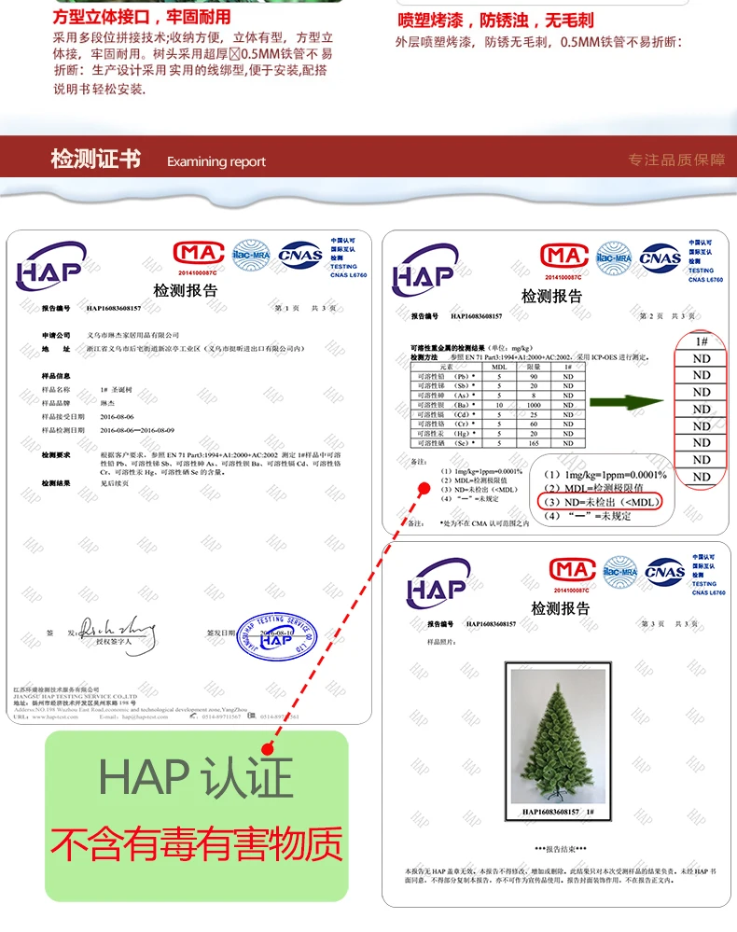Click the "第 1 页 共 3 页" page indicator

(305, 308)
